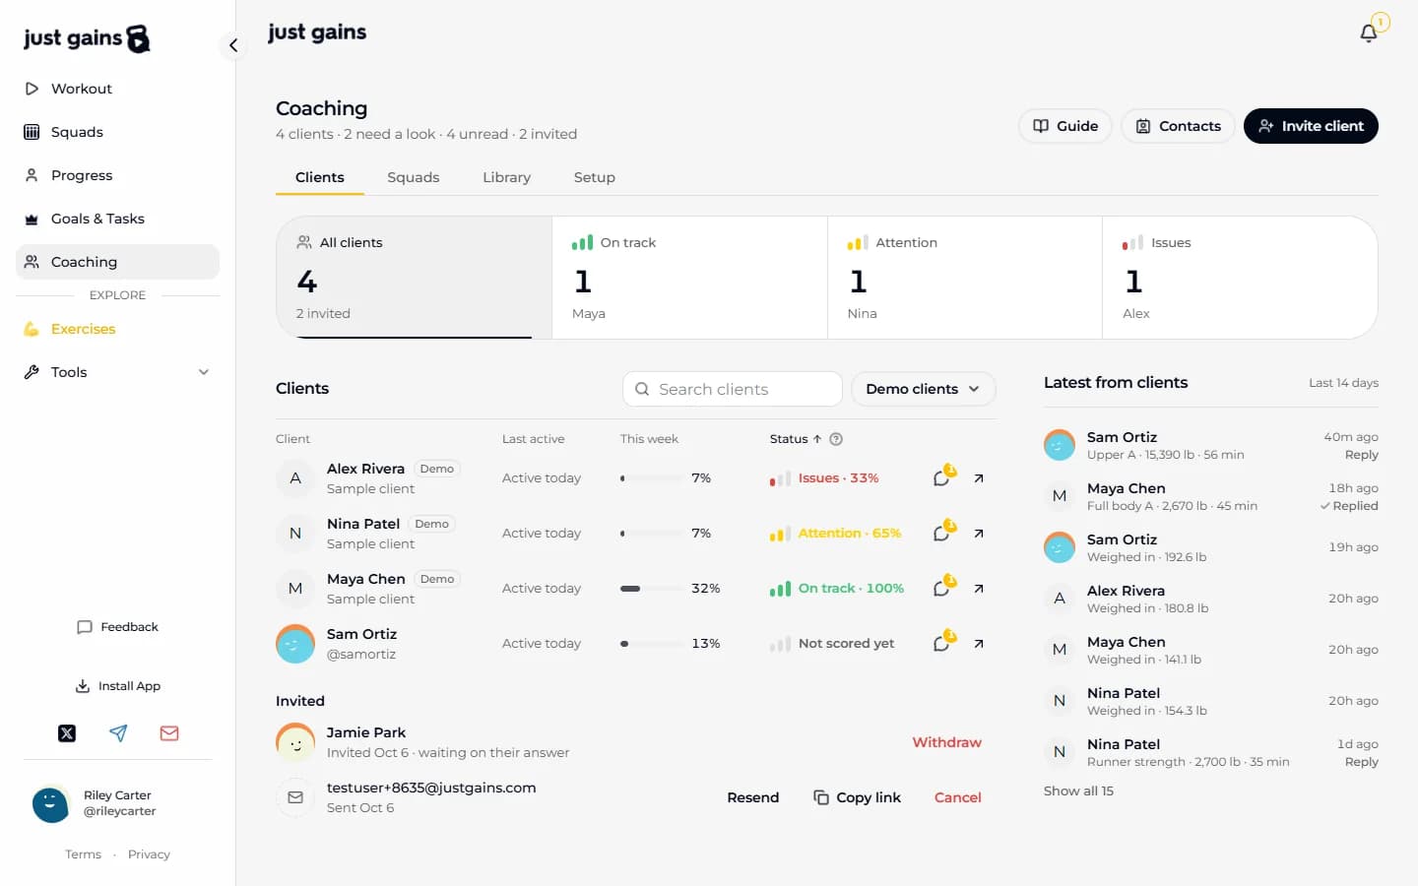
Task: Click Feedback in the sidebar
Action: point(117,627)
